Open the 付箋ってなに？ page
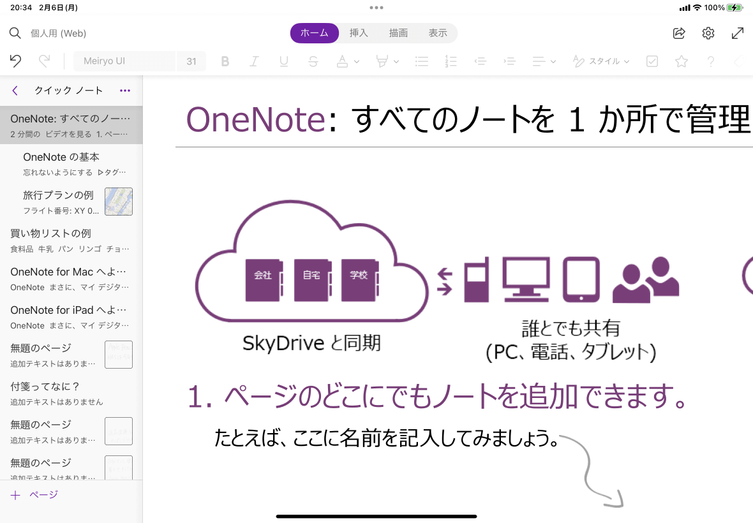The image size is (753, 523). pyautogui.click(x=71, y=393)
